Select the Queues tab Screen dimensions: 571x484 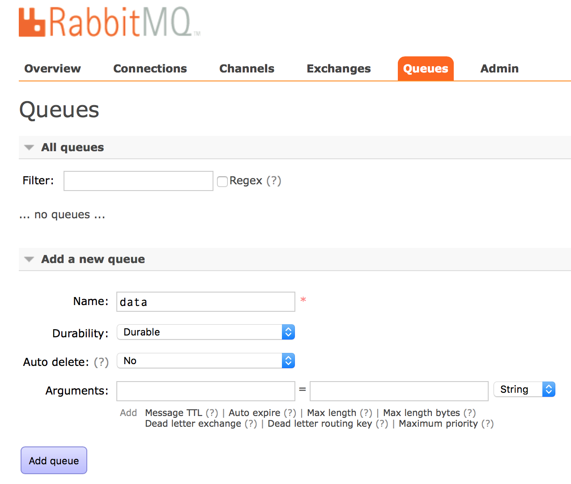426,68
